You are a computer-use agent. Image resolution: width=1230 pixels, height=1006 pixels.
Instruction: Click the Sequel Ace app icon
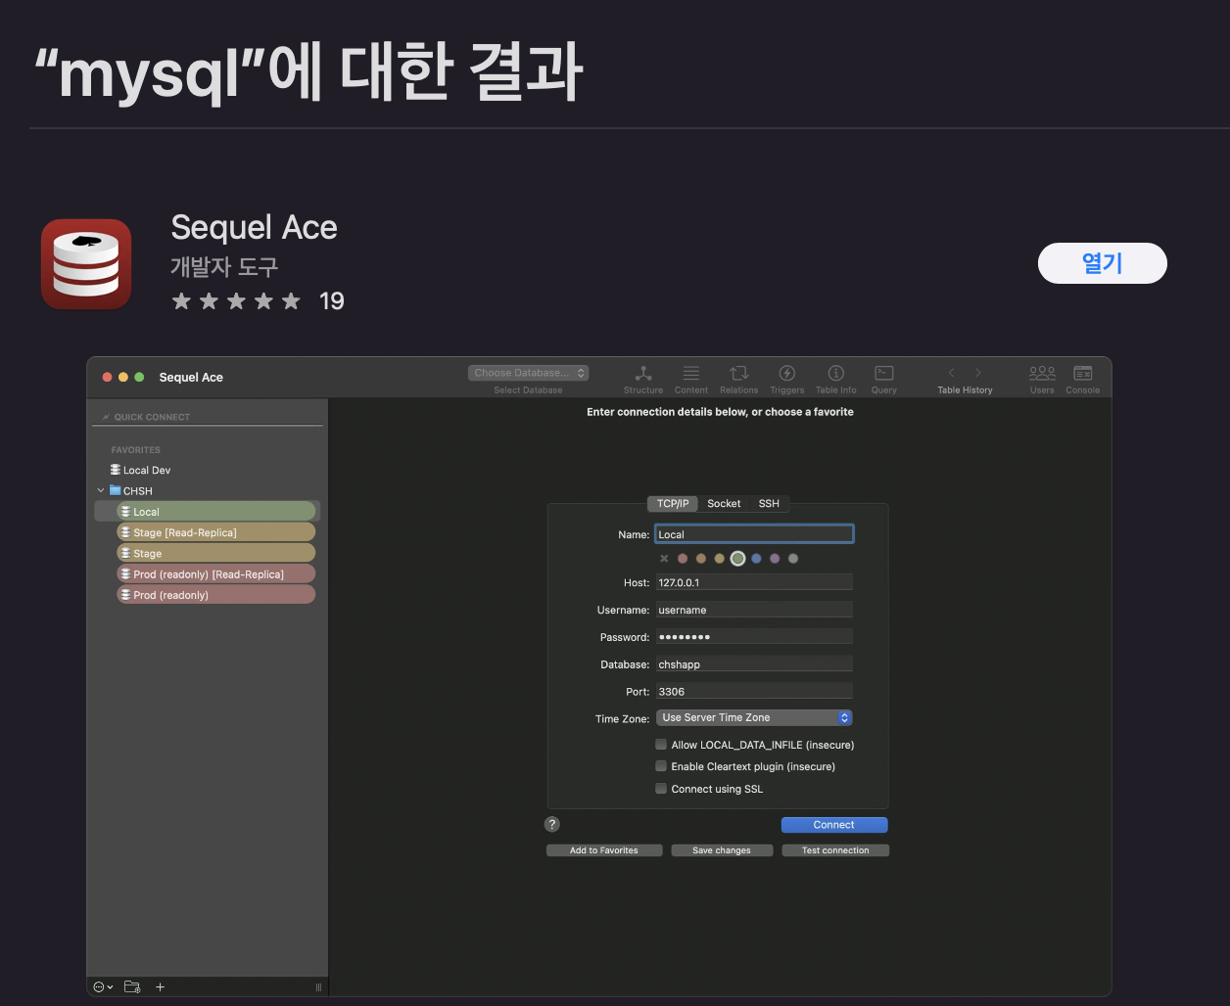[x=86, y=263]
